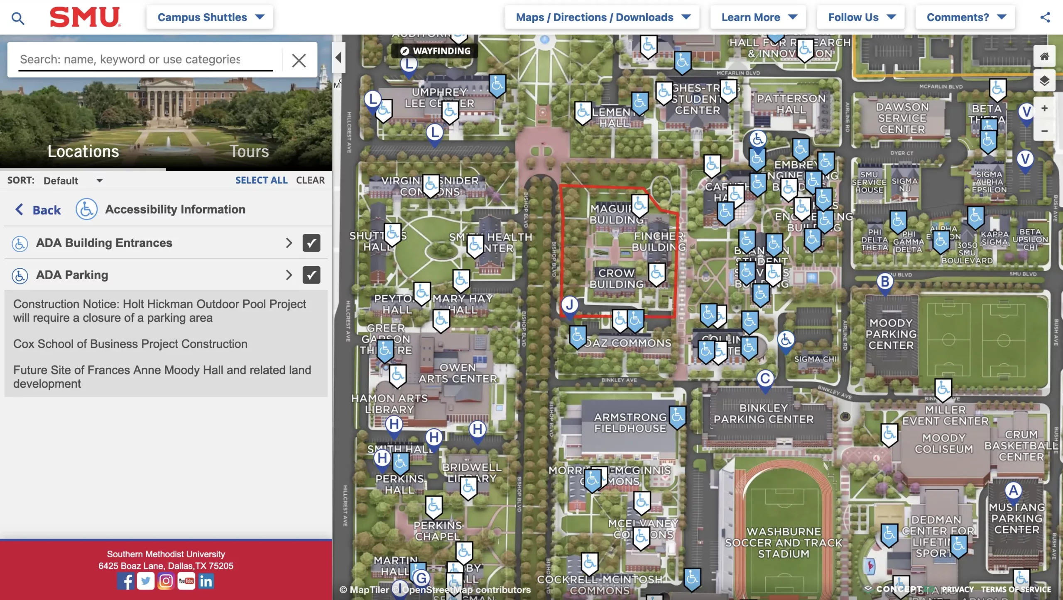
Task: Click the PRIVACY link on map
Action: pyautogui.click(x=958, y=589)
